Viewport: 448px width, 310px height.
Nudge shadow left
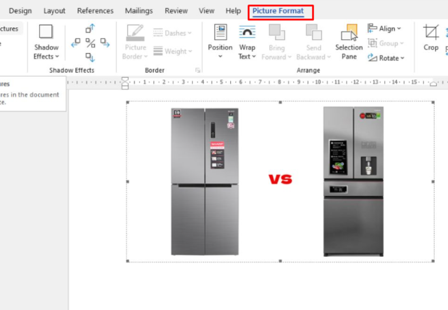76,43
